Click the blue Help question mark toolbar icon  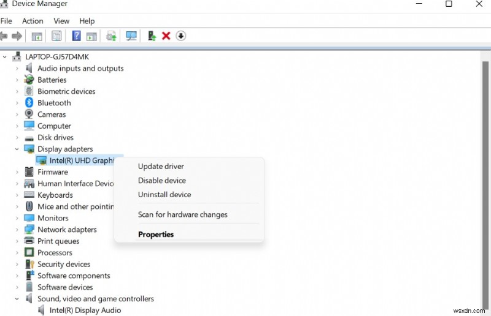pos(76,36)
